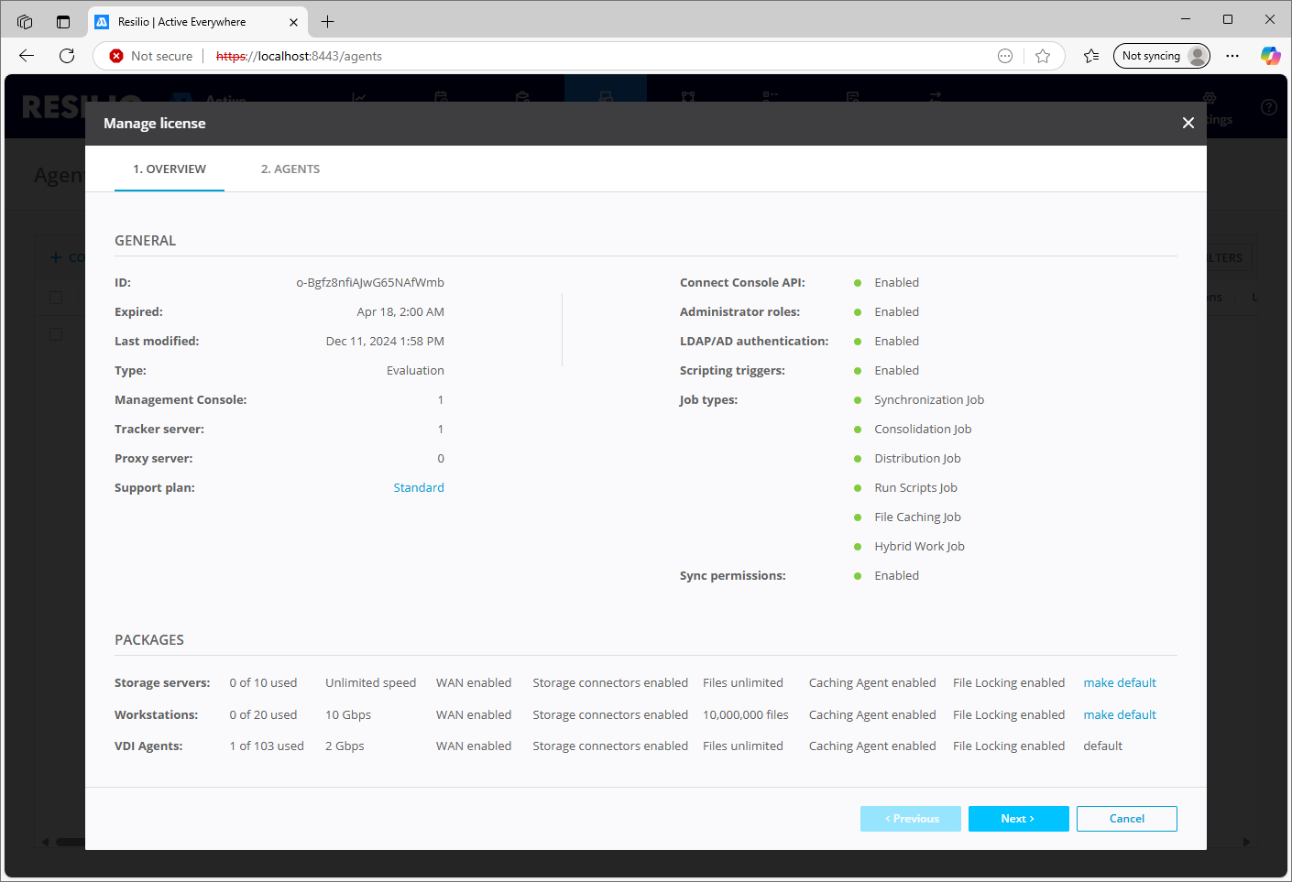The width and height of the screenshot is (1292, 882).
Task: Open the Standard support plan link
Action: [x=418, y=488]
